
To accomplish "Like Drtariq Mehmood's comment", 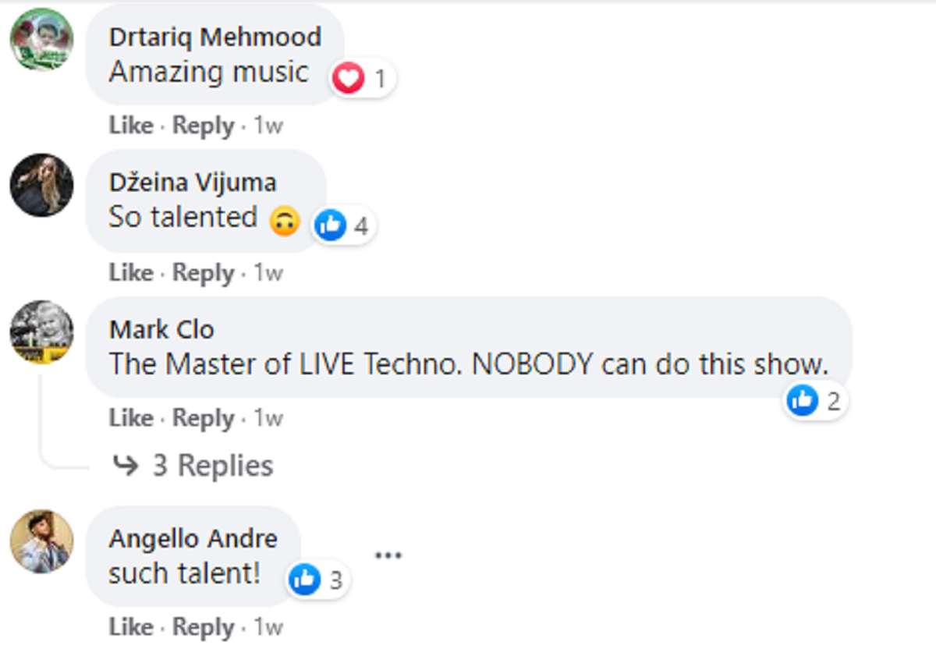I will point(130,126).
